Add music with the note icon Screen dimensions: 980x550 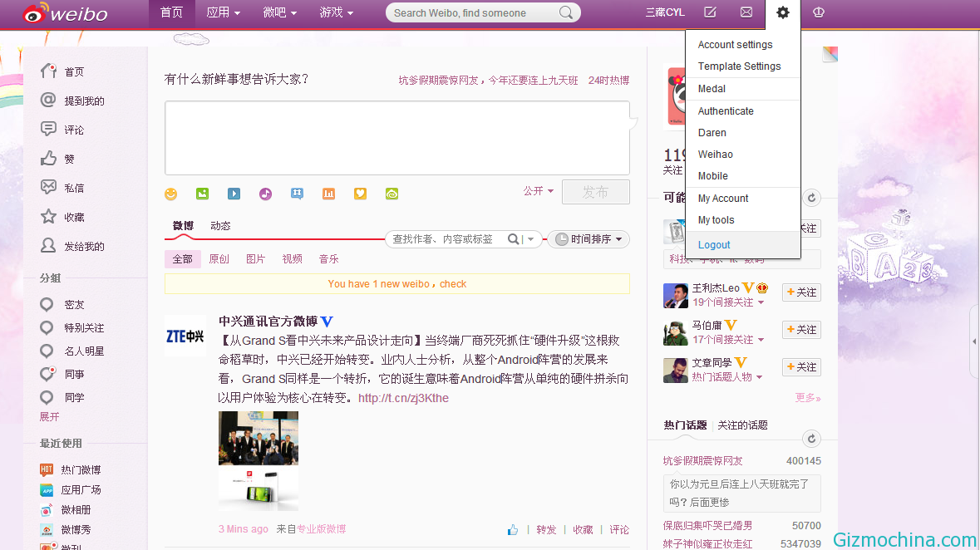pos(266,194)
